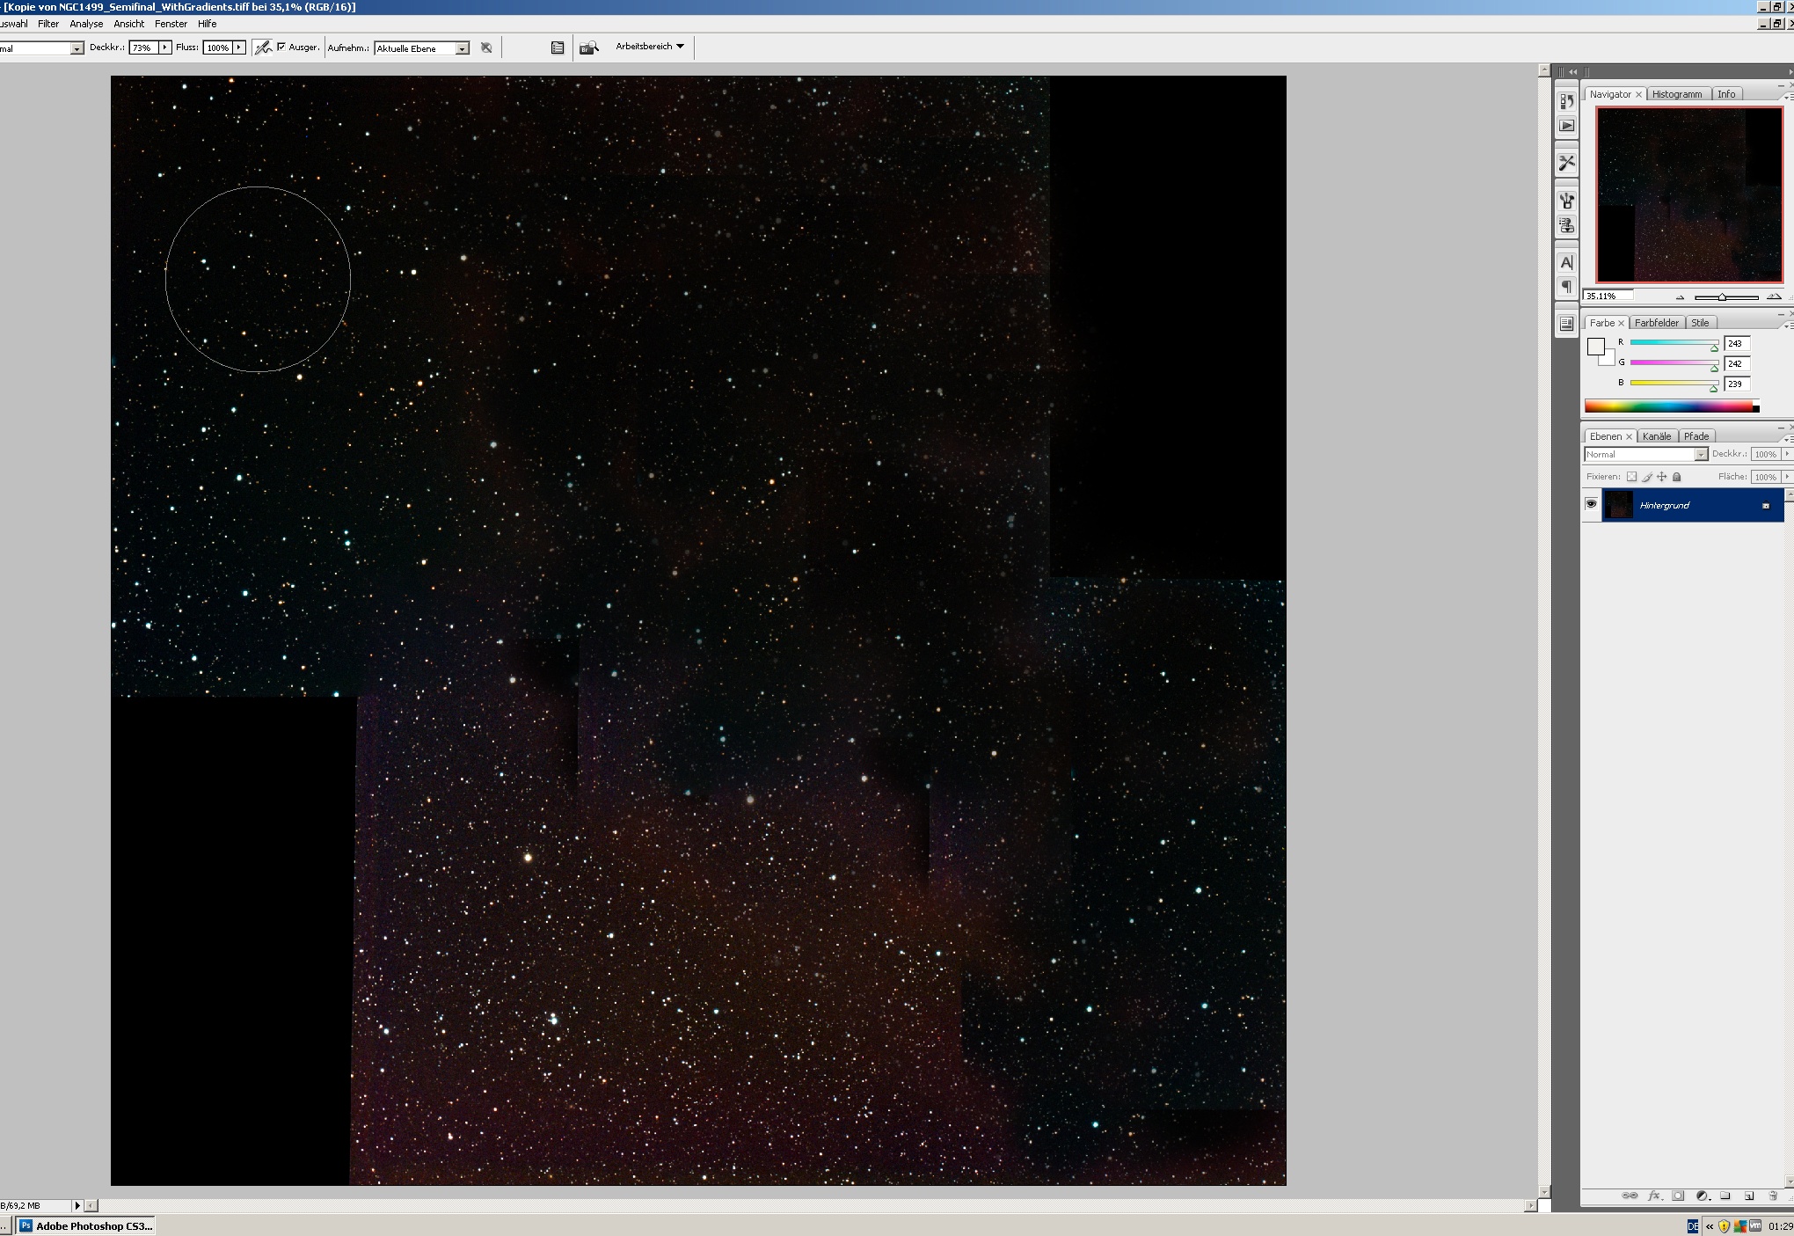The image size is (1794, 1236).
Task: Open the Brushes palette toggle icon
Action: pyautogui.click(x=558, y=48)
